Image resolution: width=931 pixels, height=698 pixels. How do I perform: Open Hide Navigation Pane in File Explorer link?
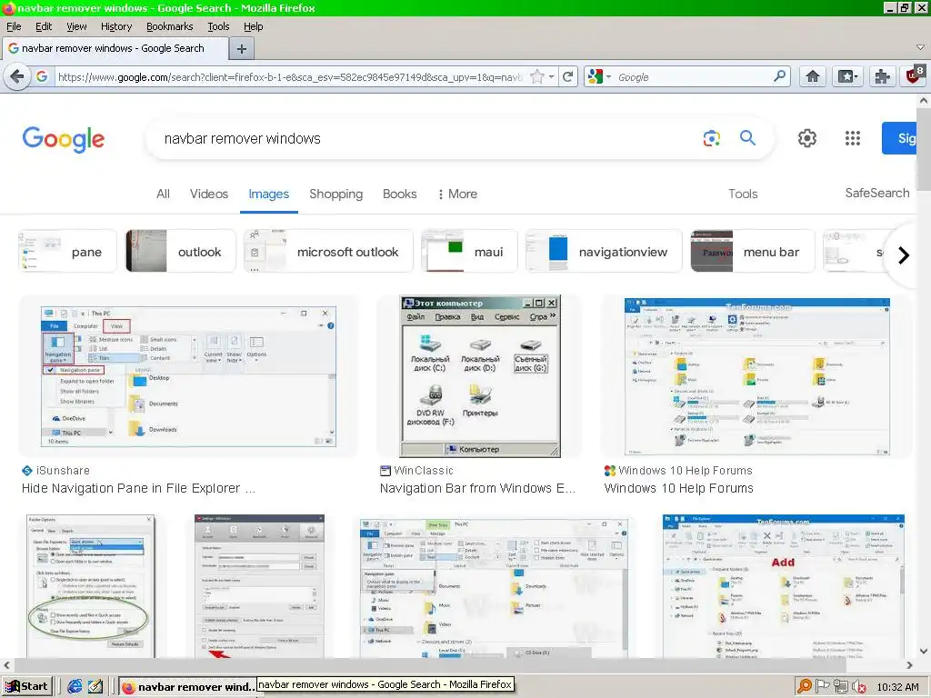tap(138, 488)
